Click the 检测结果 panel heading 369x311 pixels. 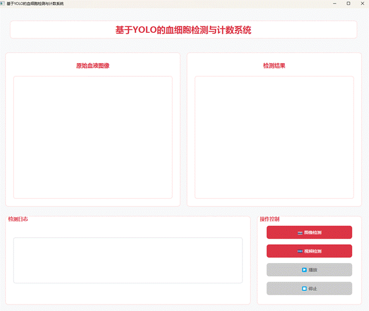[274, 66]
